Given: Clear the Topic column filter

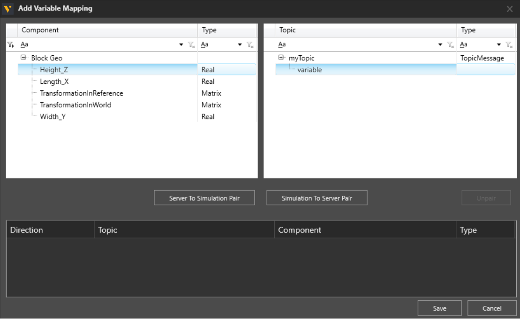Looking at the screenshot, I should [x=450, y=45].
